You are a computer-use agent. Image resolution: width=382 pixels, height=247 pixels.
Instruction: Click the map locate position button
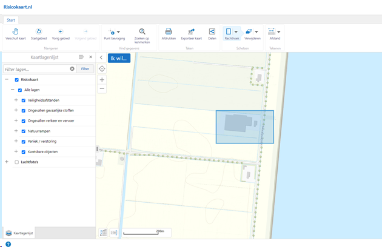102,69
